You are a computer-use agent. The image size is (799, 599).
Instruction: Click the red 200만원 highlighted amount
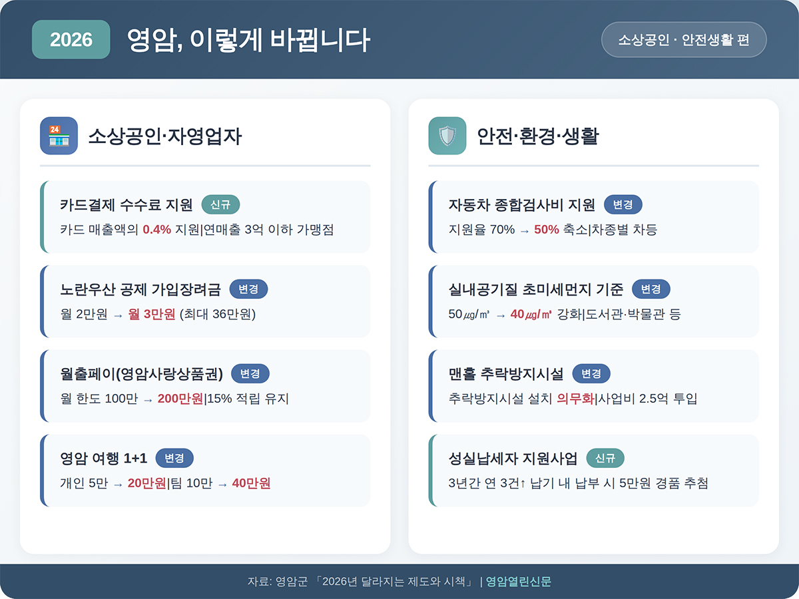tap(180, 399)
